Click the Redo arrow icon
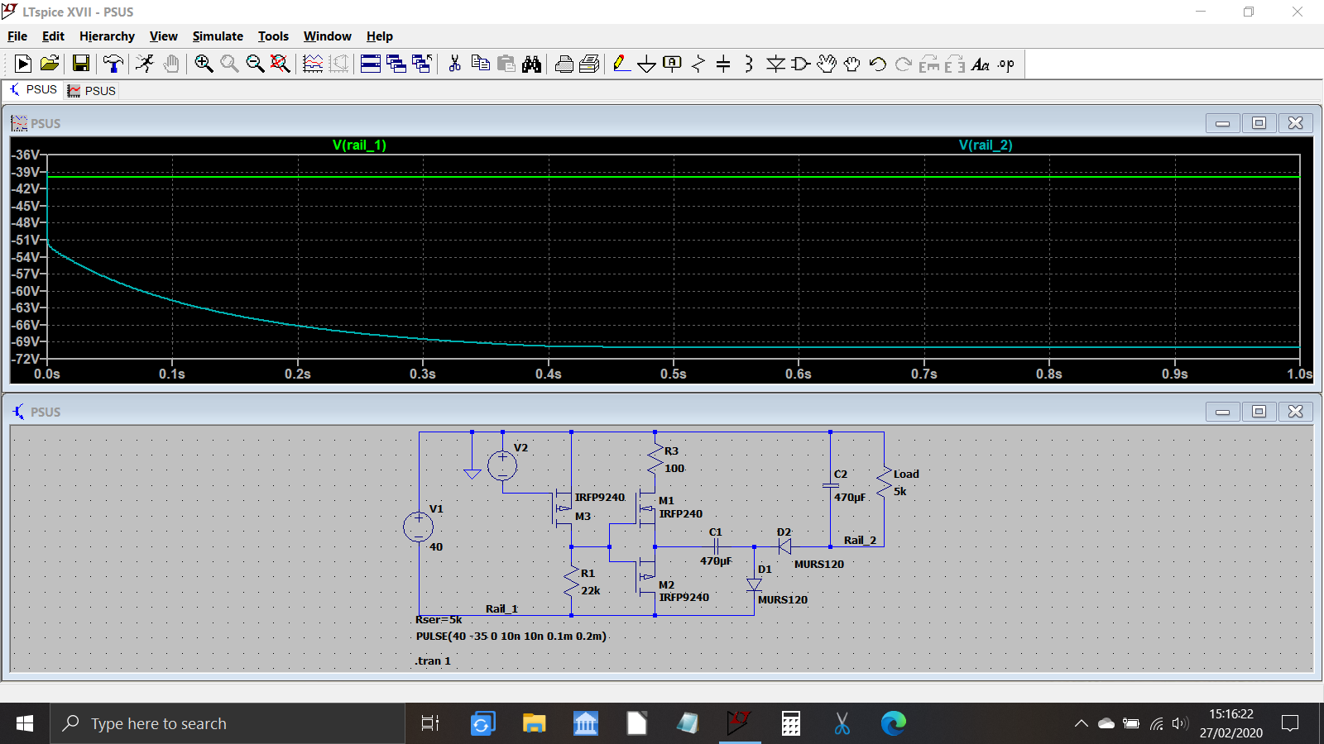The image size is (1324, 744). (x=904, y=64)
